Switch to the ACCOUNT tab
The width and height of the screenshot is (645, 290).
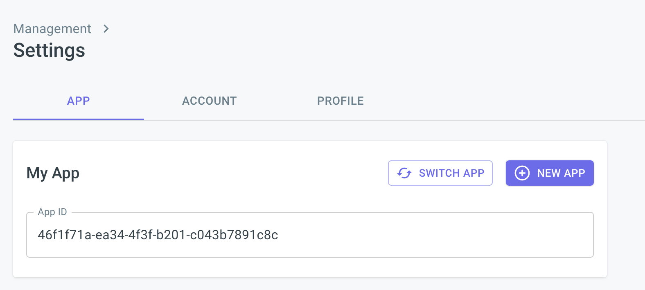point(209,101)
